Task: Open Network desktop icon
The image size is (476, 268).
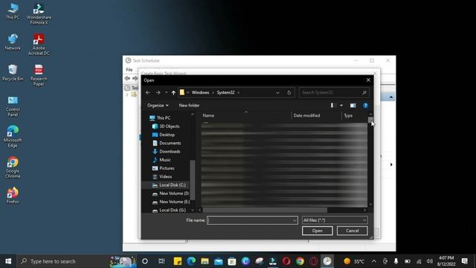Action: tap(13, 42)
